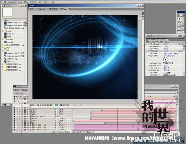Select the Zoom magnifier tool
The image size is (188, 144).
tap(183, 28)
